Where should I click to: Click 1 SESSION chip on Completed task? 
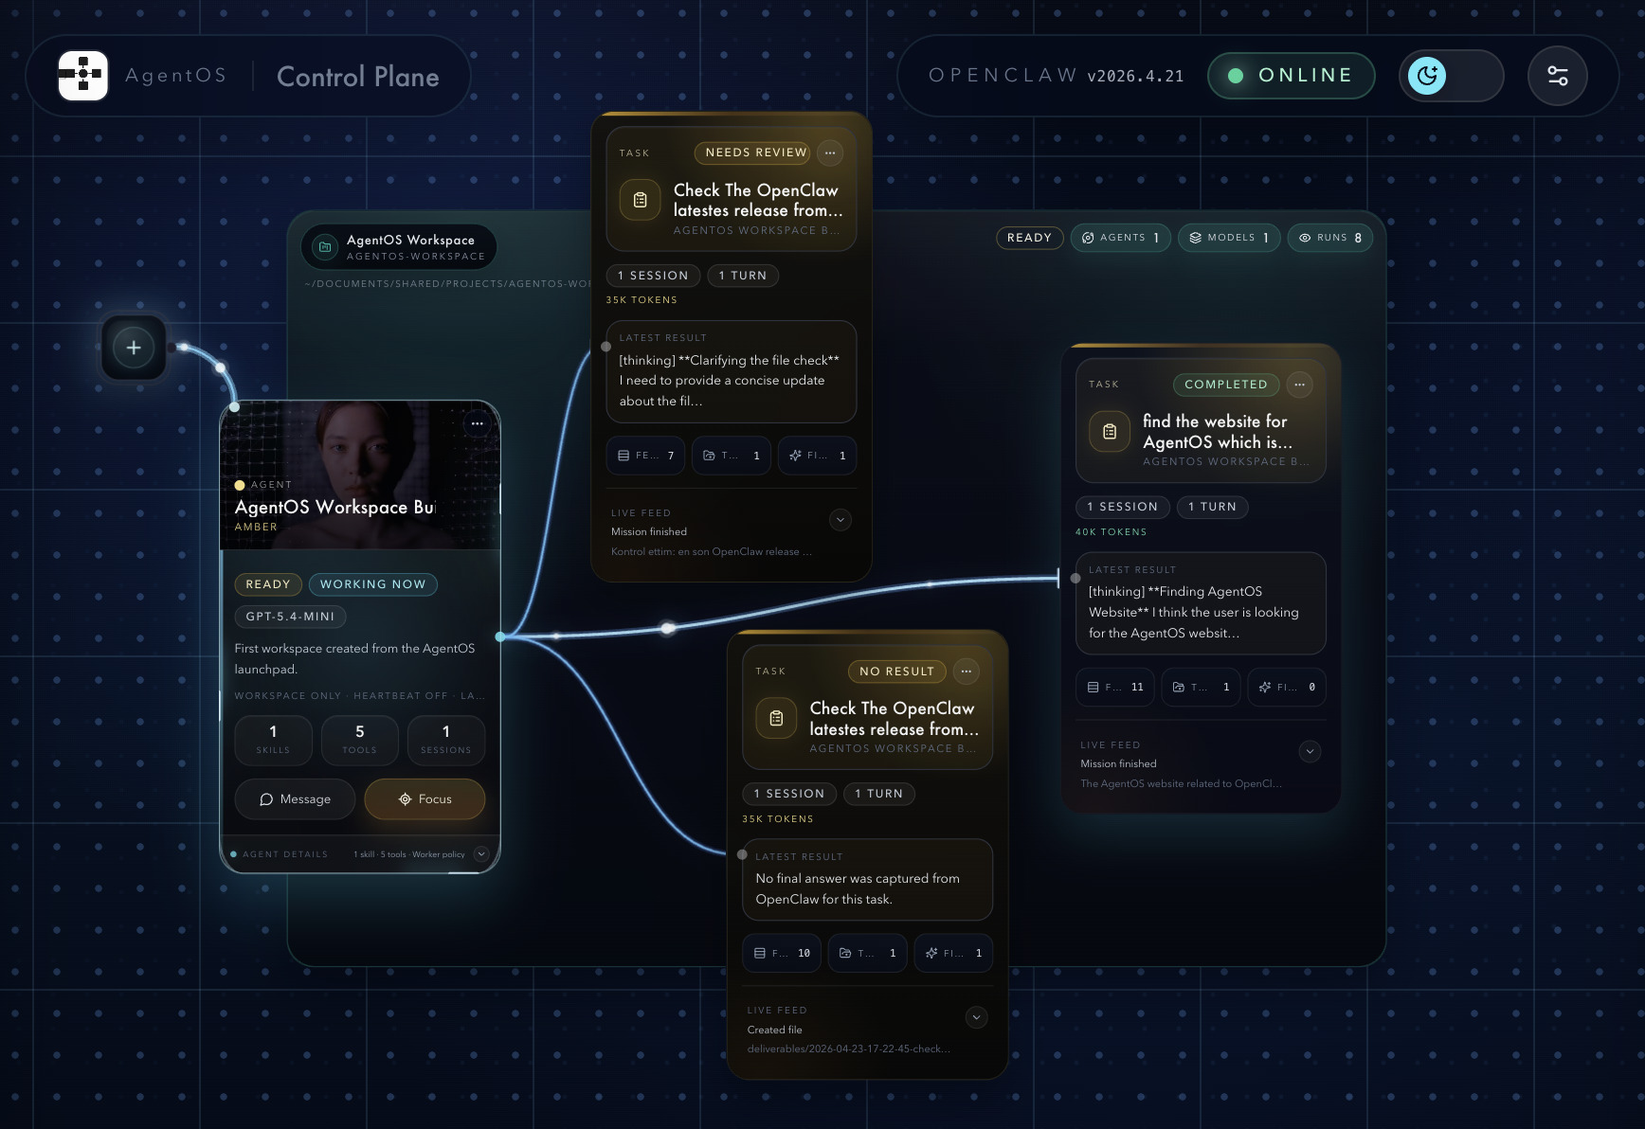point(1123,507)
